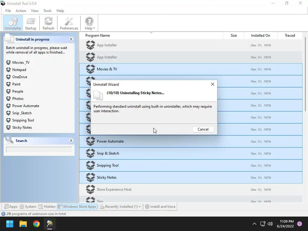This screenshot has height=231, width=308.
Task: Switch to the Hidden tab
Action: coord(47,207)
